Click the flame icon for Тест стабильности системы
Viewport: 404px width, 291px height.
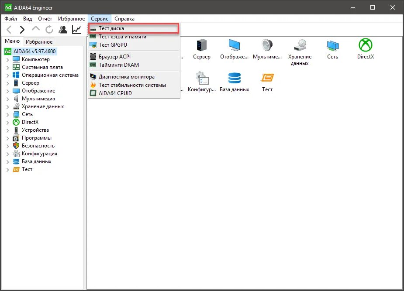coord(93,85)
